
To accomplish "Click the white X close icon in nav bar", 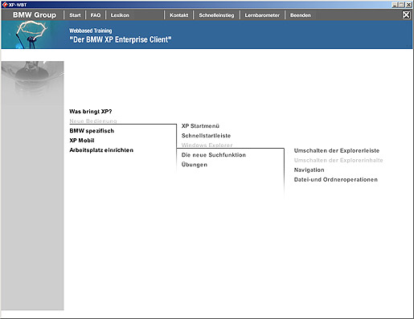I will [x=406, y=15].
